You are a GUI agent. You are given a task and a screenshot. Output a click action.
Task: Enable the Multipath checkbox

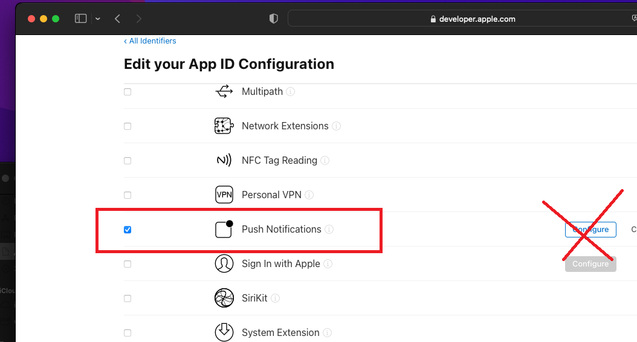tap(128, 92)
